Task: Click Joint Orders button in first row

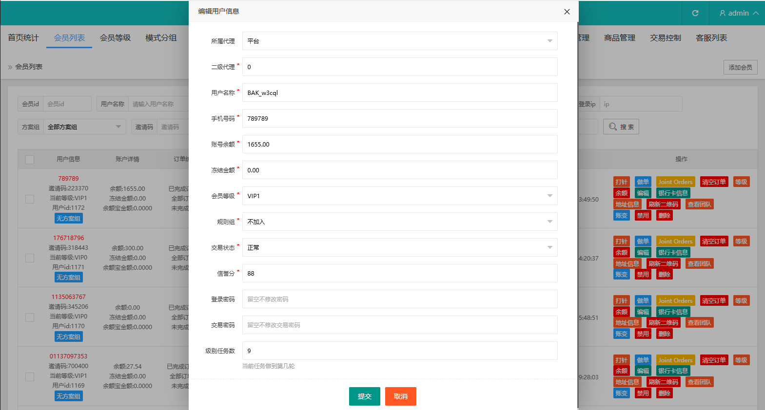Action: 675,182
